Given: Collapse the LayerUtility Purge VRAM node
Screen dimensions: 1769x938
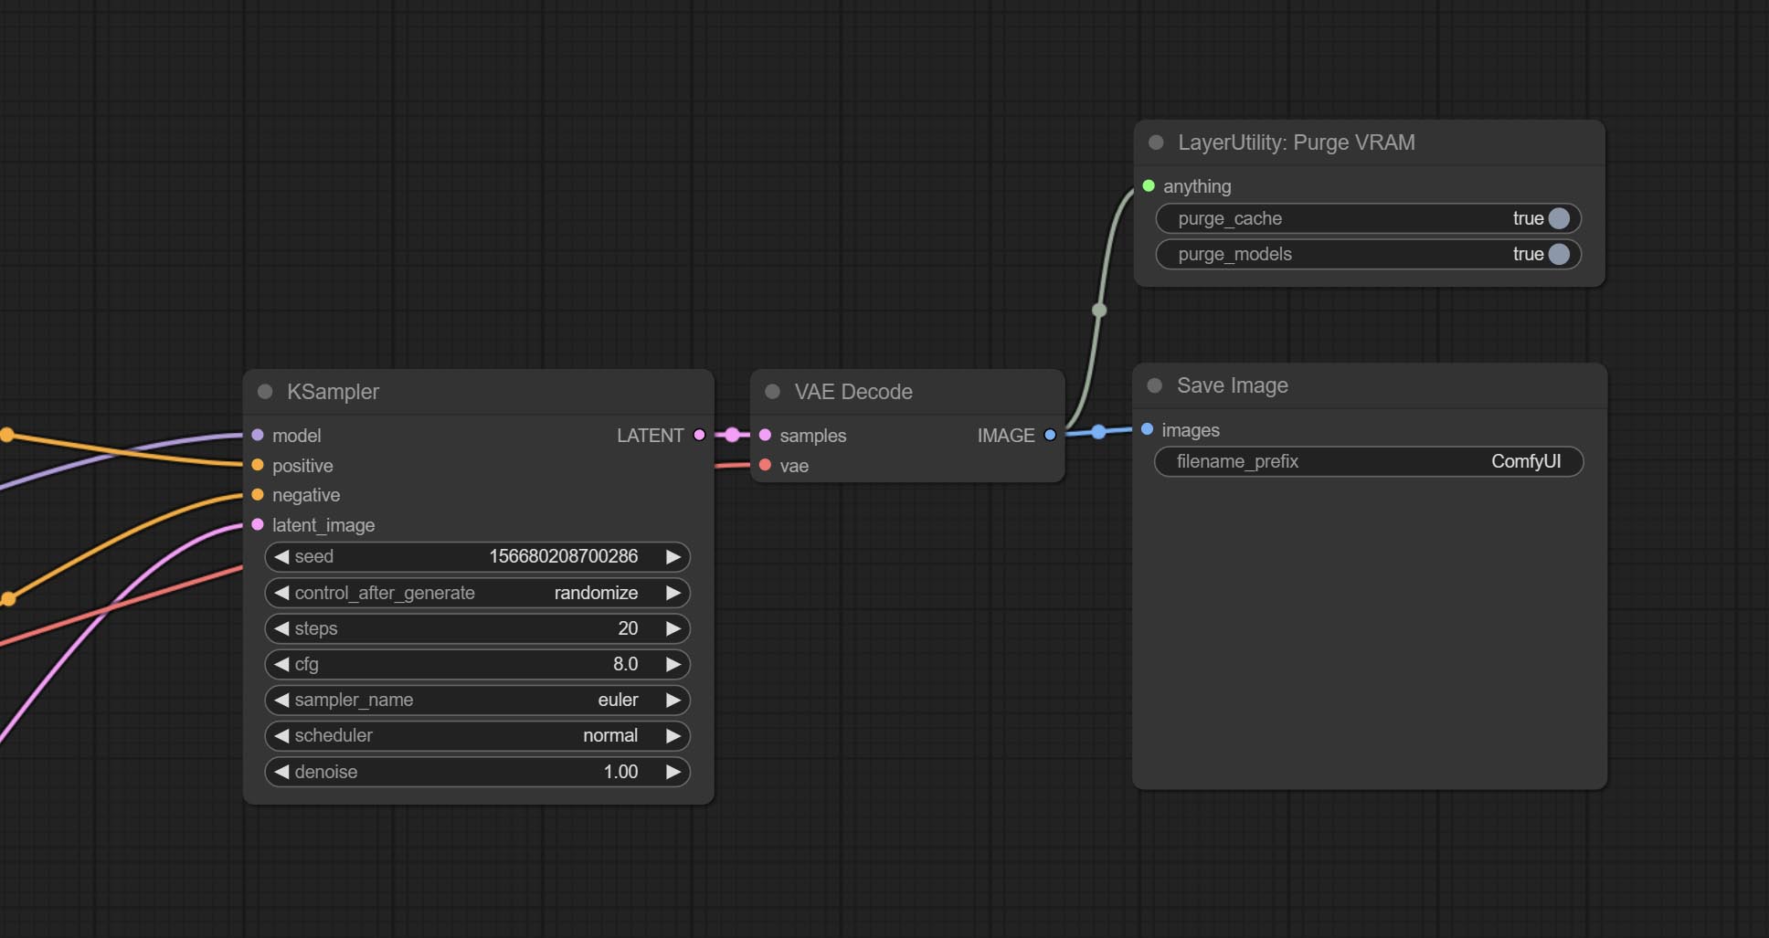Looking at the screenshot, I should pos(1156,142).
